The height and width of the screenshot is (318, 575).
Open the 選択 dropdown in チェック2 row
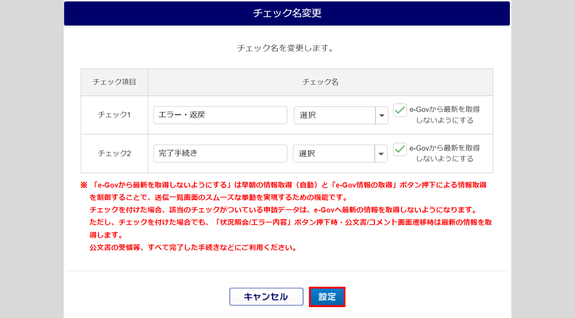pos(340,154)
